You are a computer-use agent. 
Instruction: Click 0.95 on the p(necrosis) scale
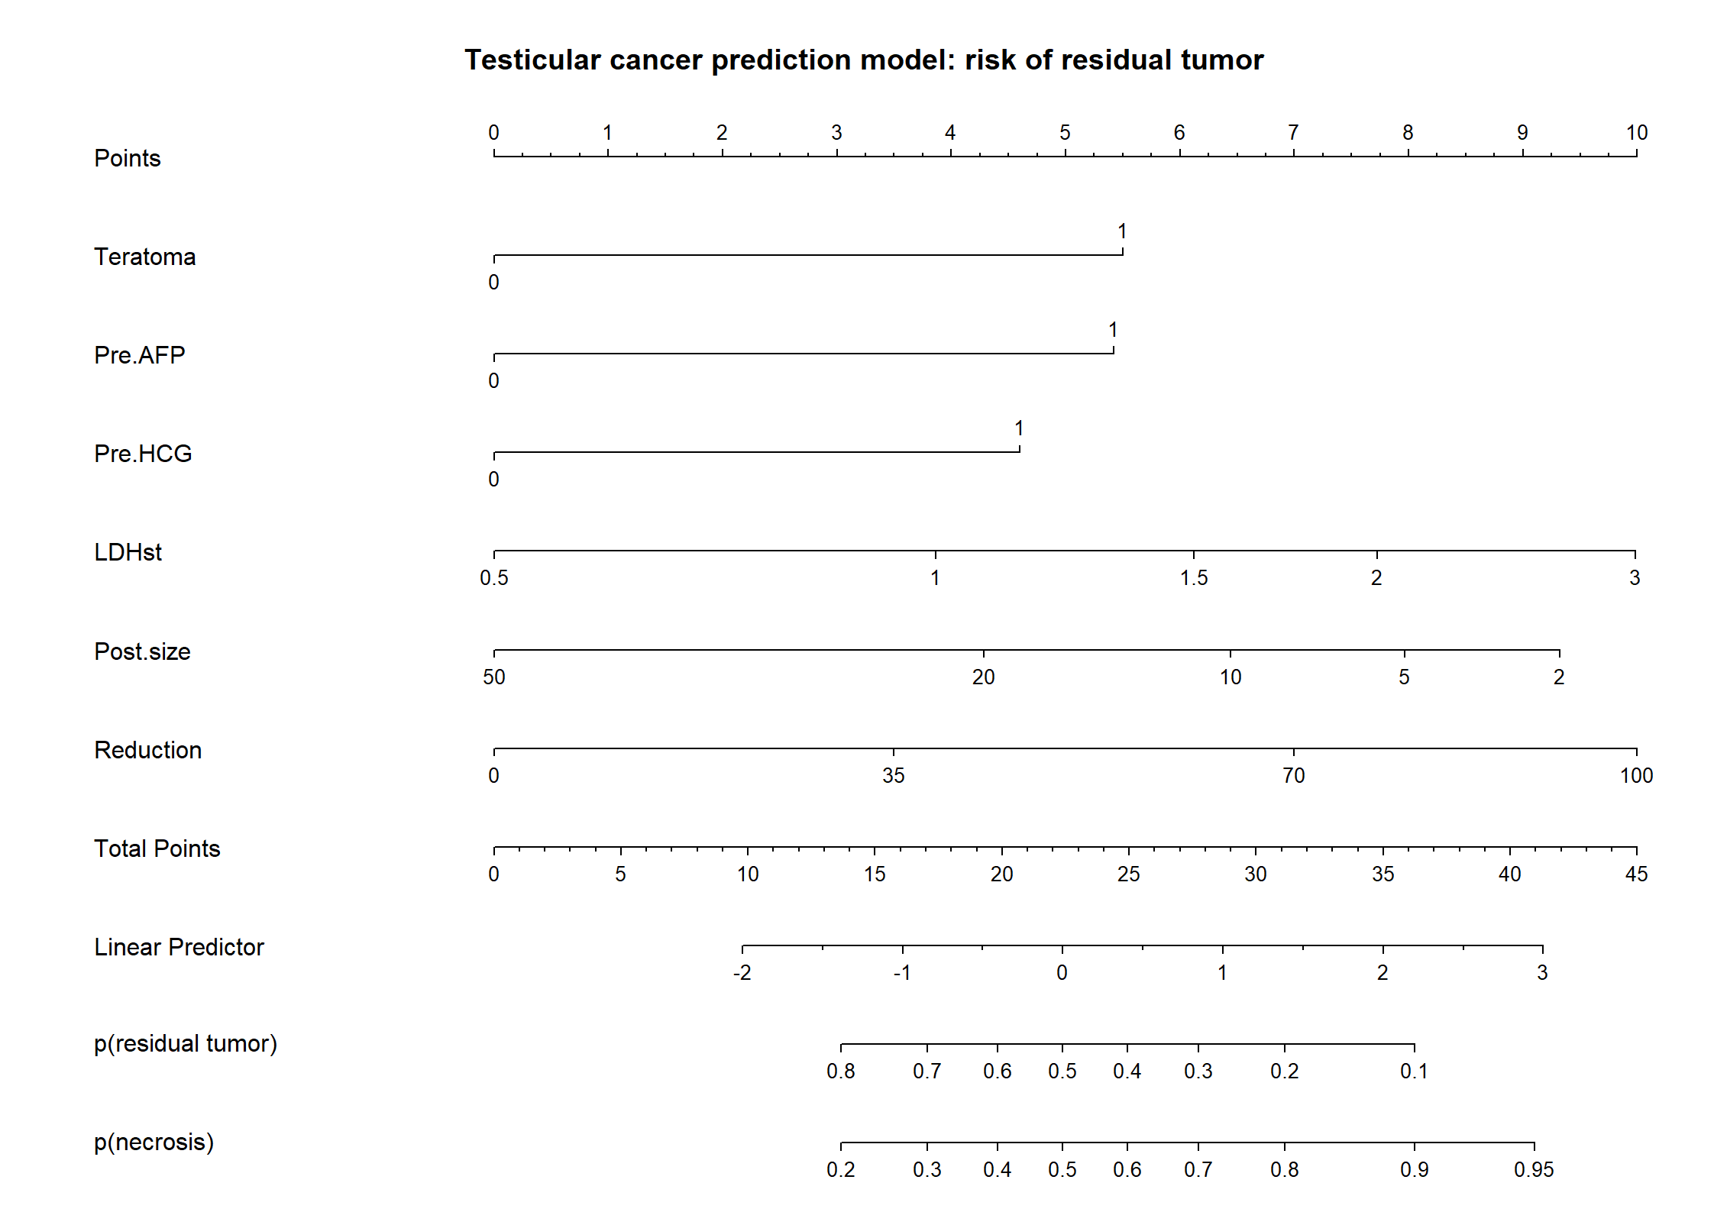pyautogui.click(x=1534, y=1170)
